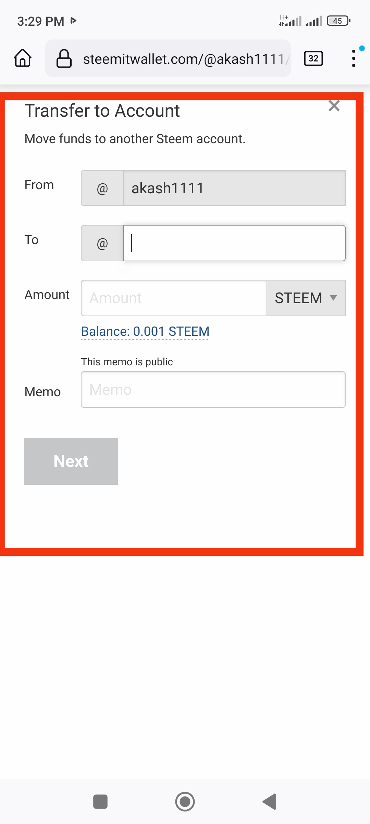The height and width of the screenshot is (824, 370).
Task: Tap the steemitwallet.com URL address bar
Action: 183,59
